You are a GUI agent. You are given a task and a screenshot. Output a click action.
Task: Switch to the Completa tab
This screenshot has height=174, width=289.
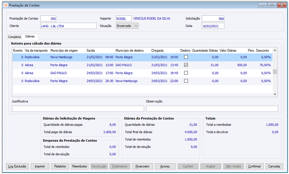(x=14, y=37)
